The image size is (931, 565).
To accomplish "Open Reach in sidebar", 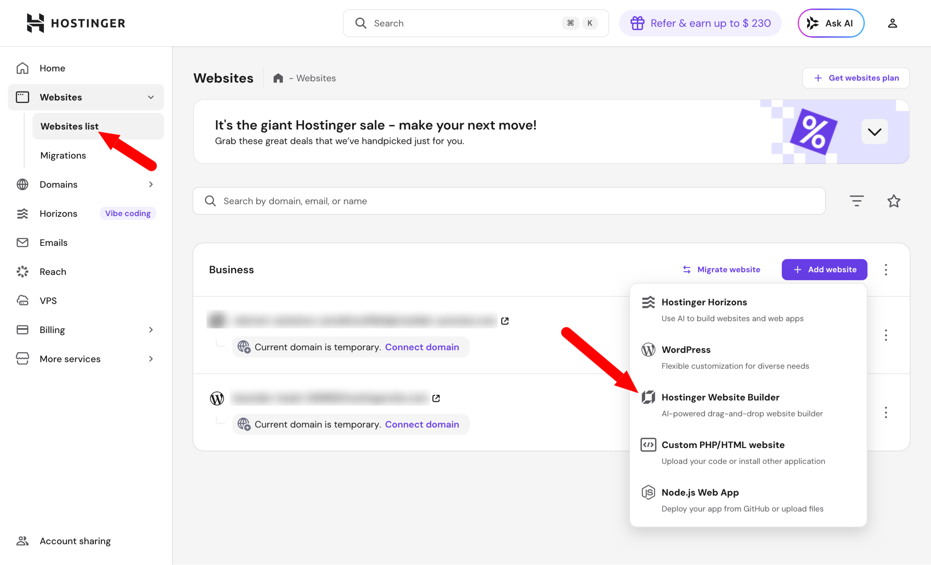I will [86, 272].
